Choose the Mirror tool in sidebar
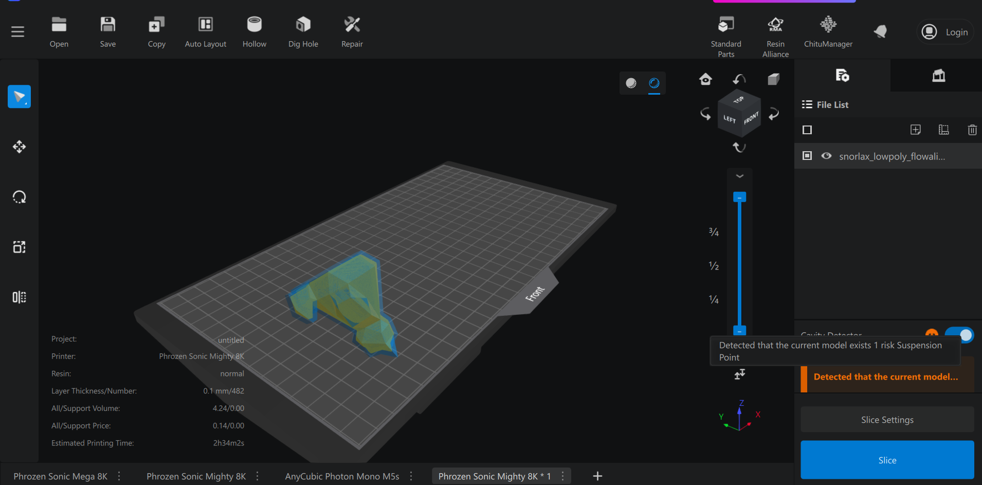This screenshot has width=982, height=485. point(19,297)
